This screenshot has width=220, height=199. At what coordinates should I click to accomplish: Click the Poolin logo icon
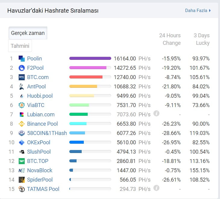tap(22, 59)
